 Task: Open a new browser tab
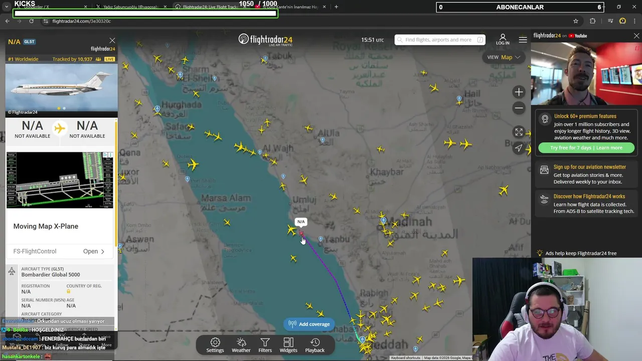click(x=336, y=7)
